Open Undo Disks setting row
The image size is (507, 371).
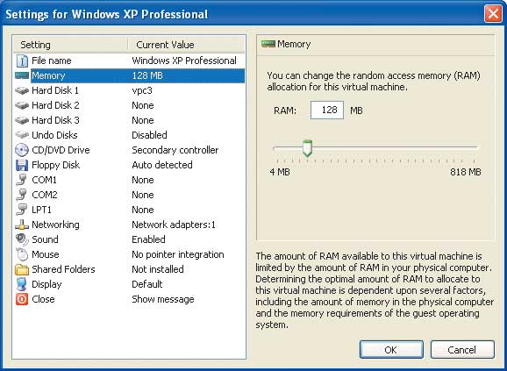pyautogui.click(x=129, y=135)
